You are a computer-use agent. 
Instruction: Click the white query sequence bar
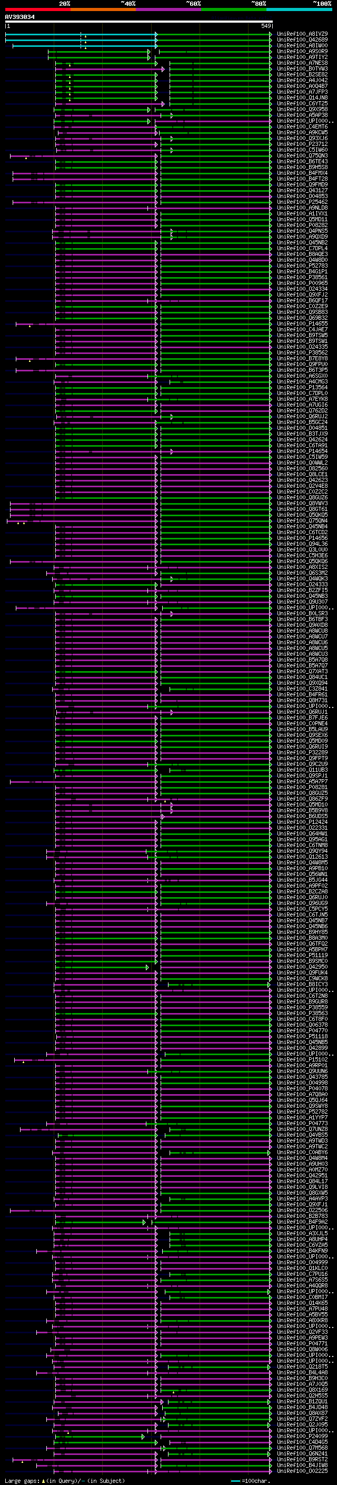tap(139, 22)
